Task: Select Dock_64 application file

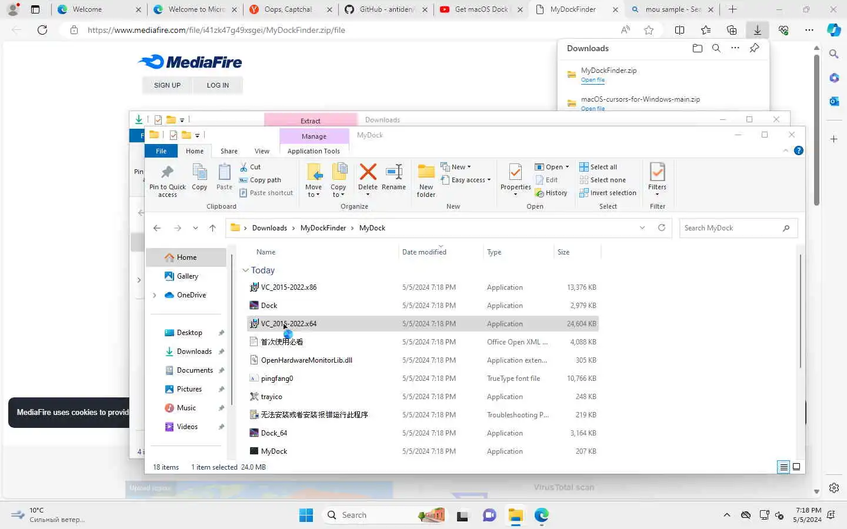Action: (422, 433)
